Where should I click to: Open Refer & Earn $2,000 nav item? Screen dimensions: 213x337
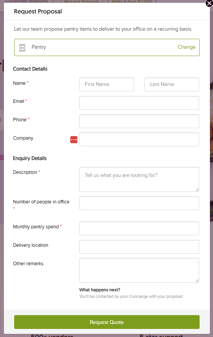coord(132,2)
